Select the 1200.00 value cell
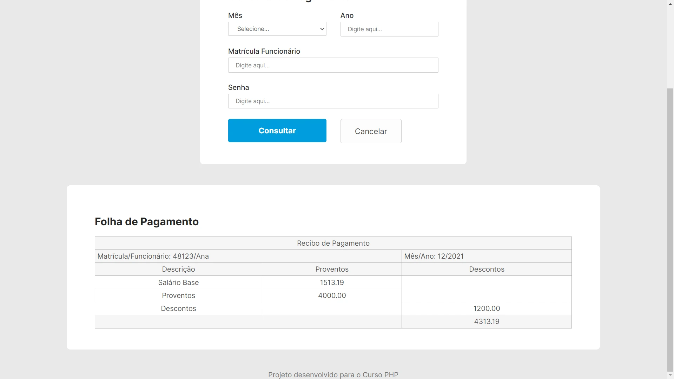Viewport: 674px width, 379px height. 487,308
